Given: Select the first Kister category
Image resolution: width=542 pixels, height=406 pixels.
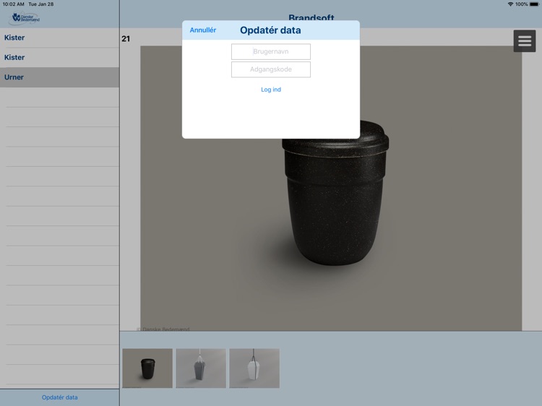Looking at the screenshot, I should (14, 38).
